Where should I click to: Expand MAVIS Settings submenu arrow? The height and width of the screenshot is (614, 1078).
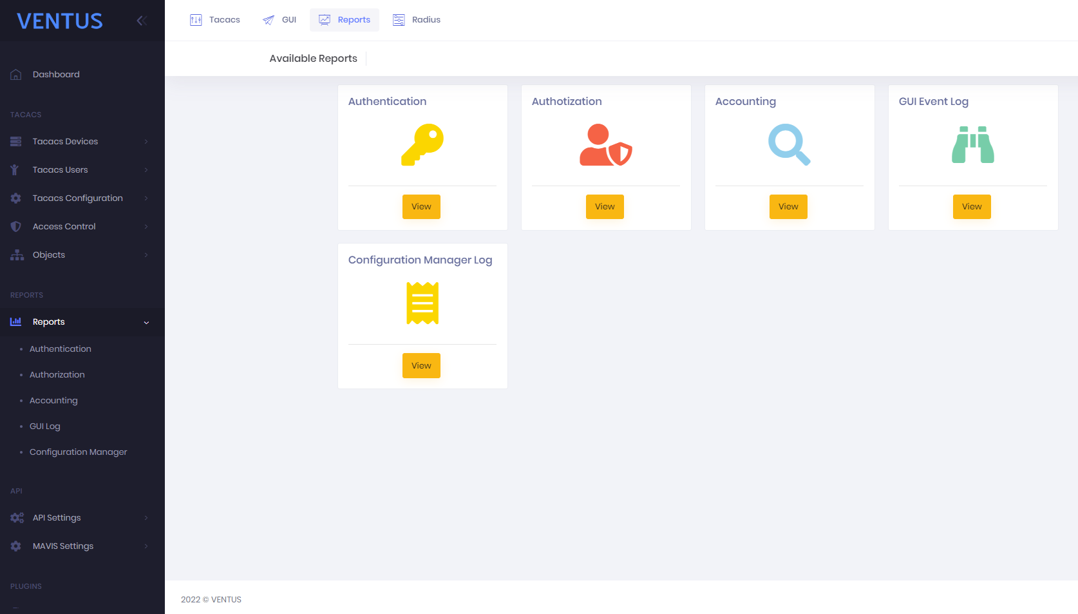point(146,546)
